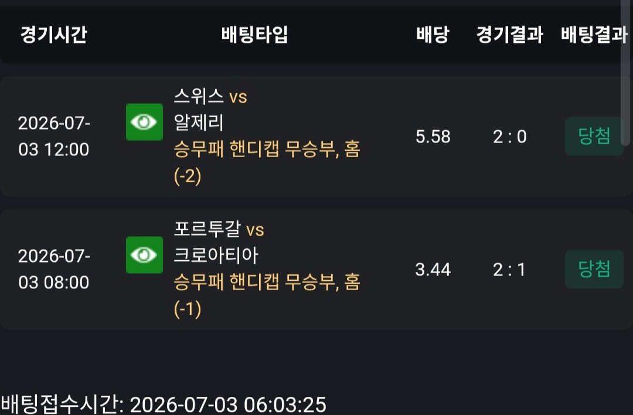Click 당첨 badge for 포르투갈 vs 크로아티아
The height and width of the screenshot is (415, 633).
click(x=594, y=269)
